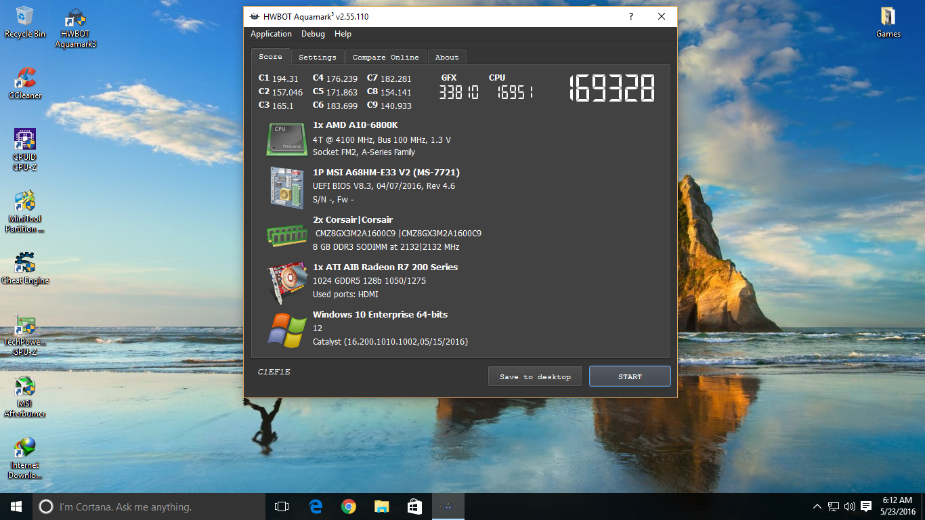This screenshot has height=520, width=925.
Task: Click the C5 value 171.863
Action: 342,92
